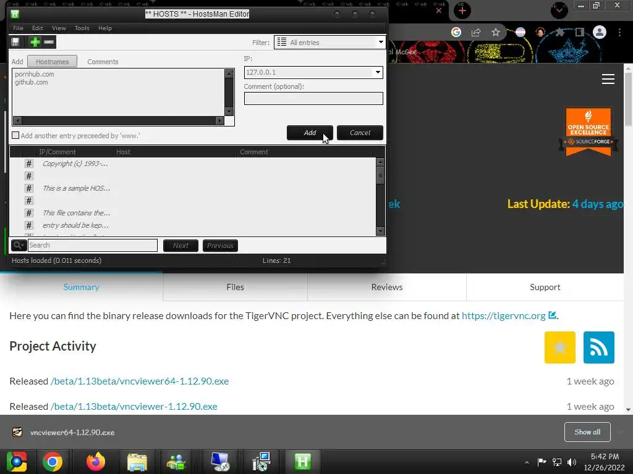Viewport: 633px width, 474px height.
Task: Open the Tools menu in HostsMan
Action: (82, 28)
